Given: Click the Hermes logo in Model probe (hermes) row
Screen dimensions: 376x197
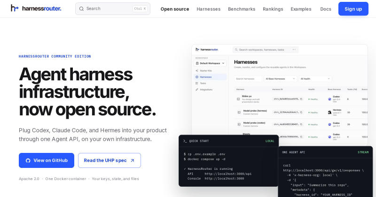Looking at the screenshot, I should [329, 112].
